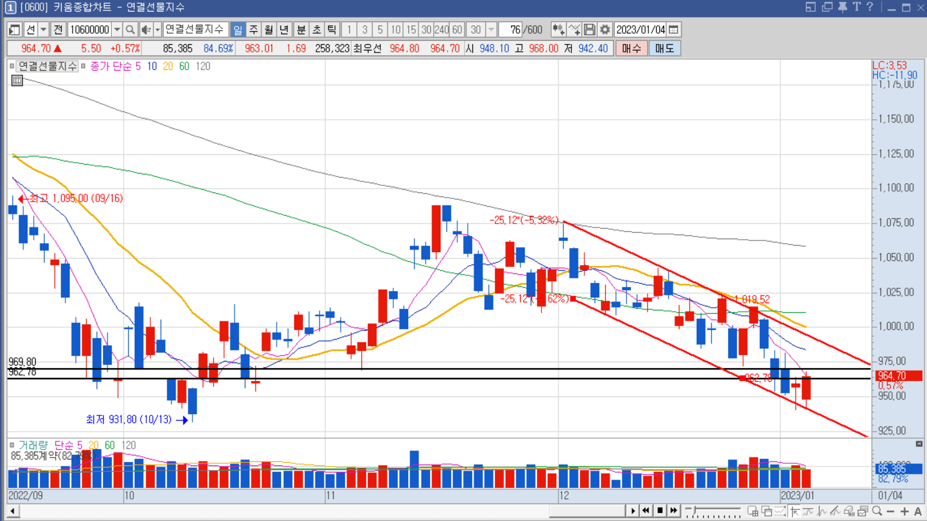
Task: Open the 선 futures type dropdown arrow
Action: coord(43,30)
